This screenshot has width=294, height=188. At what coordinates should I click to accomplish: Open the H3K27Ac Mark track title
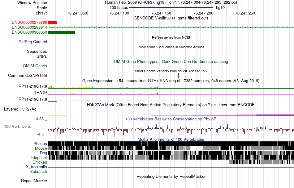[171, 105]
